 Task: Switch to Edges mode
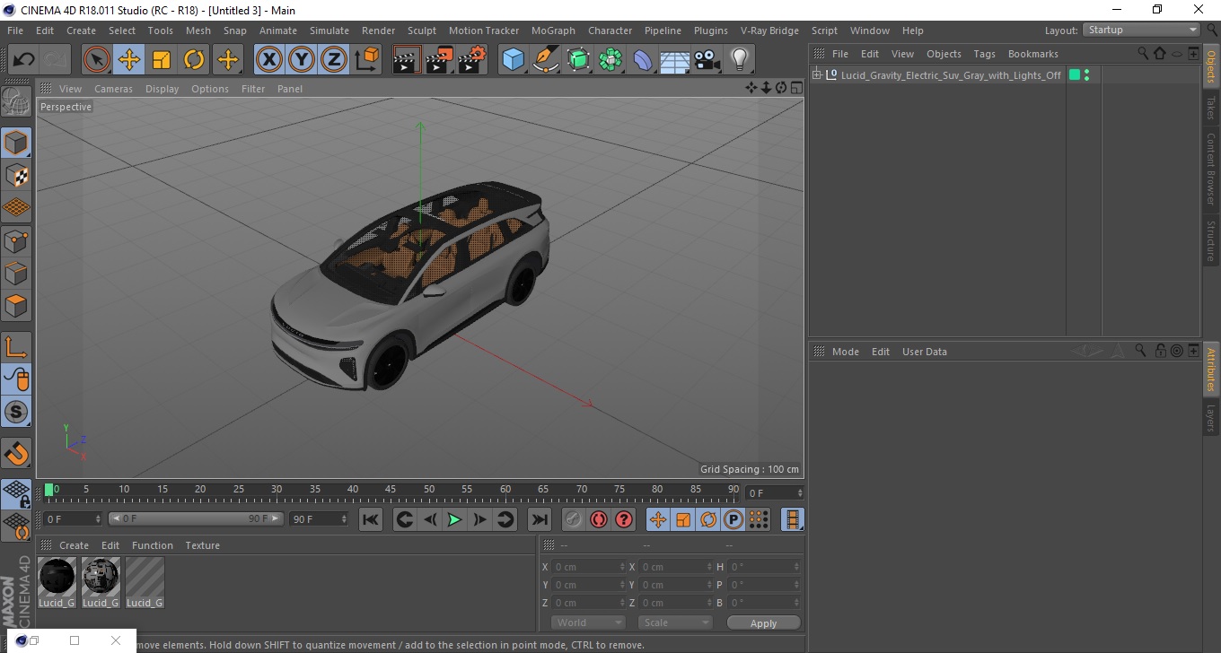tap(16, 273)
